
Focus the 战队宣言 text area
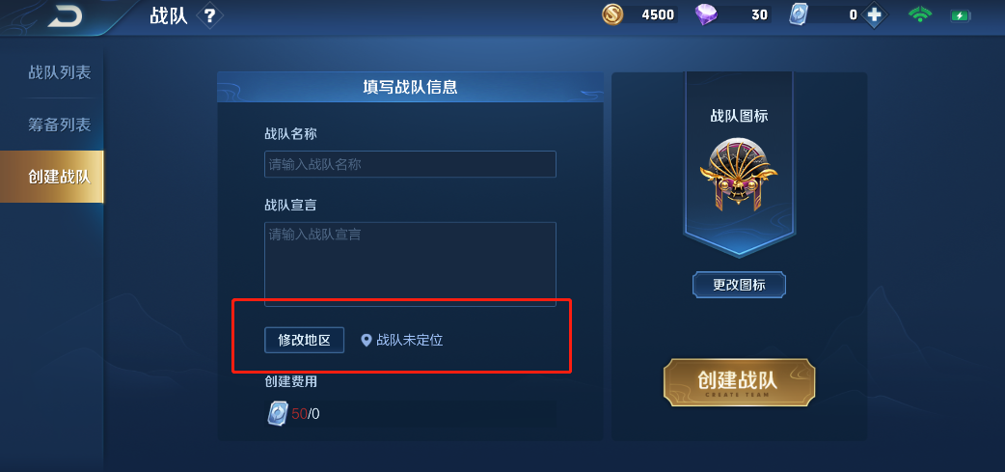tap(410, 264)
